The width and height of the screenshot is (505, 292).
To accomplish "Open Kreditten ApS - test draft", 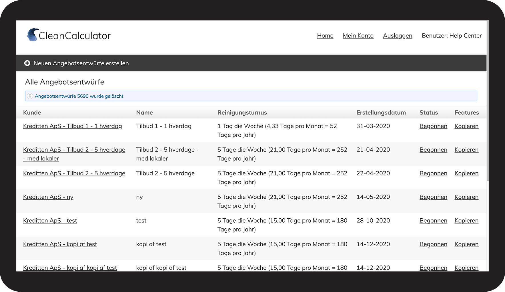I will pyautogui.click(x=50, y=221).
